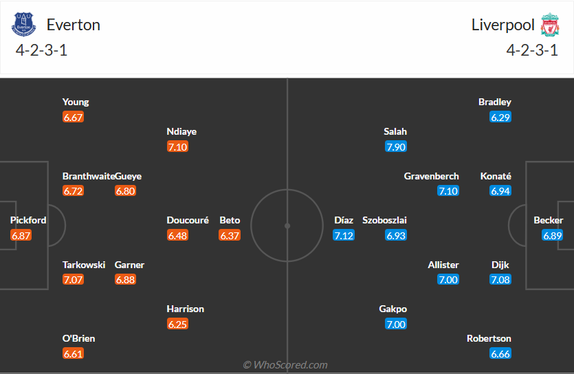Select Salah's 7.90 rating badge
Image resolution: width=574 pixels, height=374 pixels.
click(396, 146)
